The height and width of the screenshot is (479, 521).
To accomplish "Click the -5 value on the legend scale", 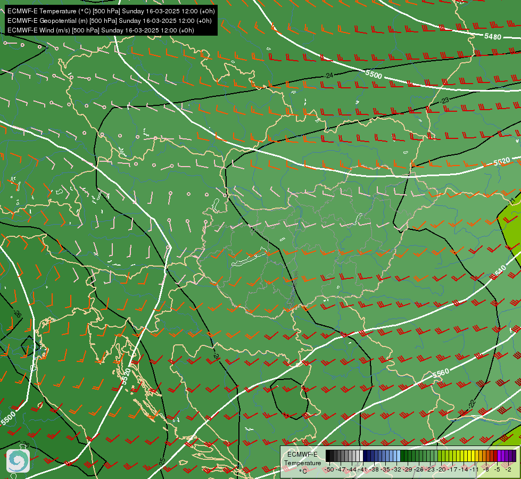I will (x=497, y=469).
